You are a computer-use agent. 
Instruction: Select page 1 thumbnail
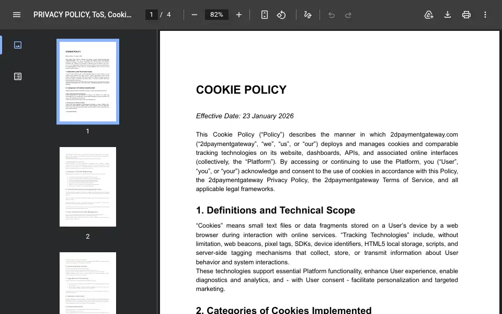[x=88, y=82]
